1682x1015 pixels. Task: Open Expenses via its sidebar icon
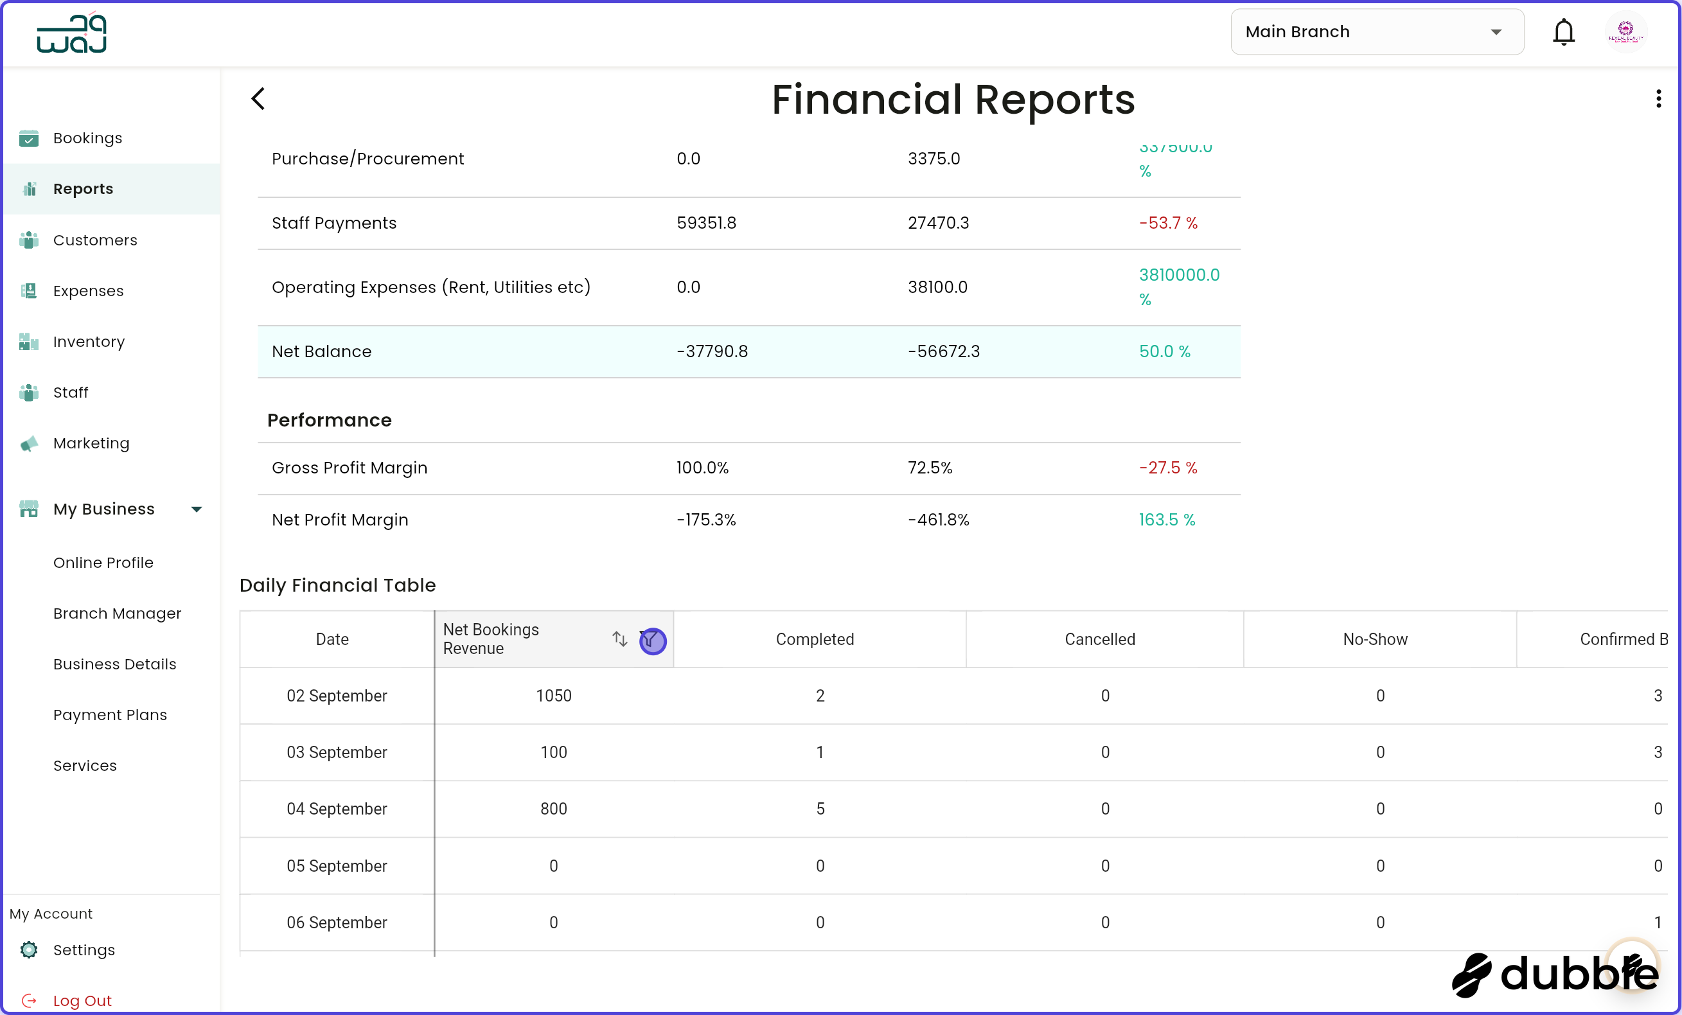[29, 290]
